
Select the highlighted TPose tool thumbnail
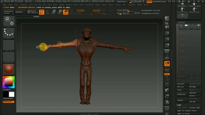(183, 16)
